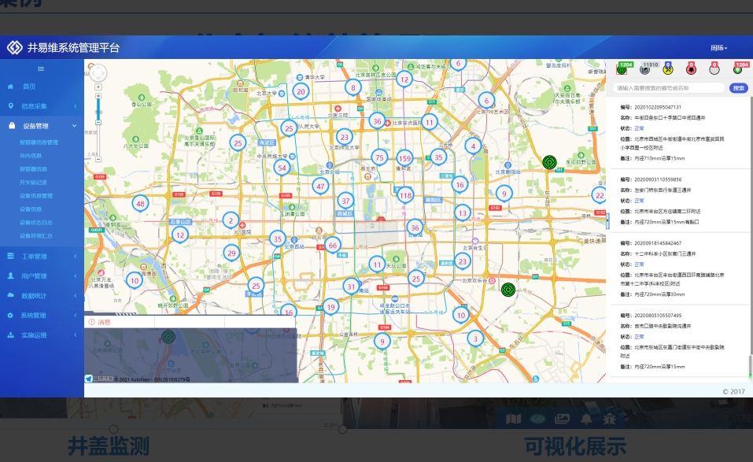
Task: Click the eye icon in the background page toolbar
Action: tap(538, 419)
